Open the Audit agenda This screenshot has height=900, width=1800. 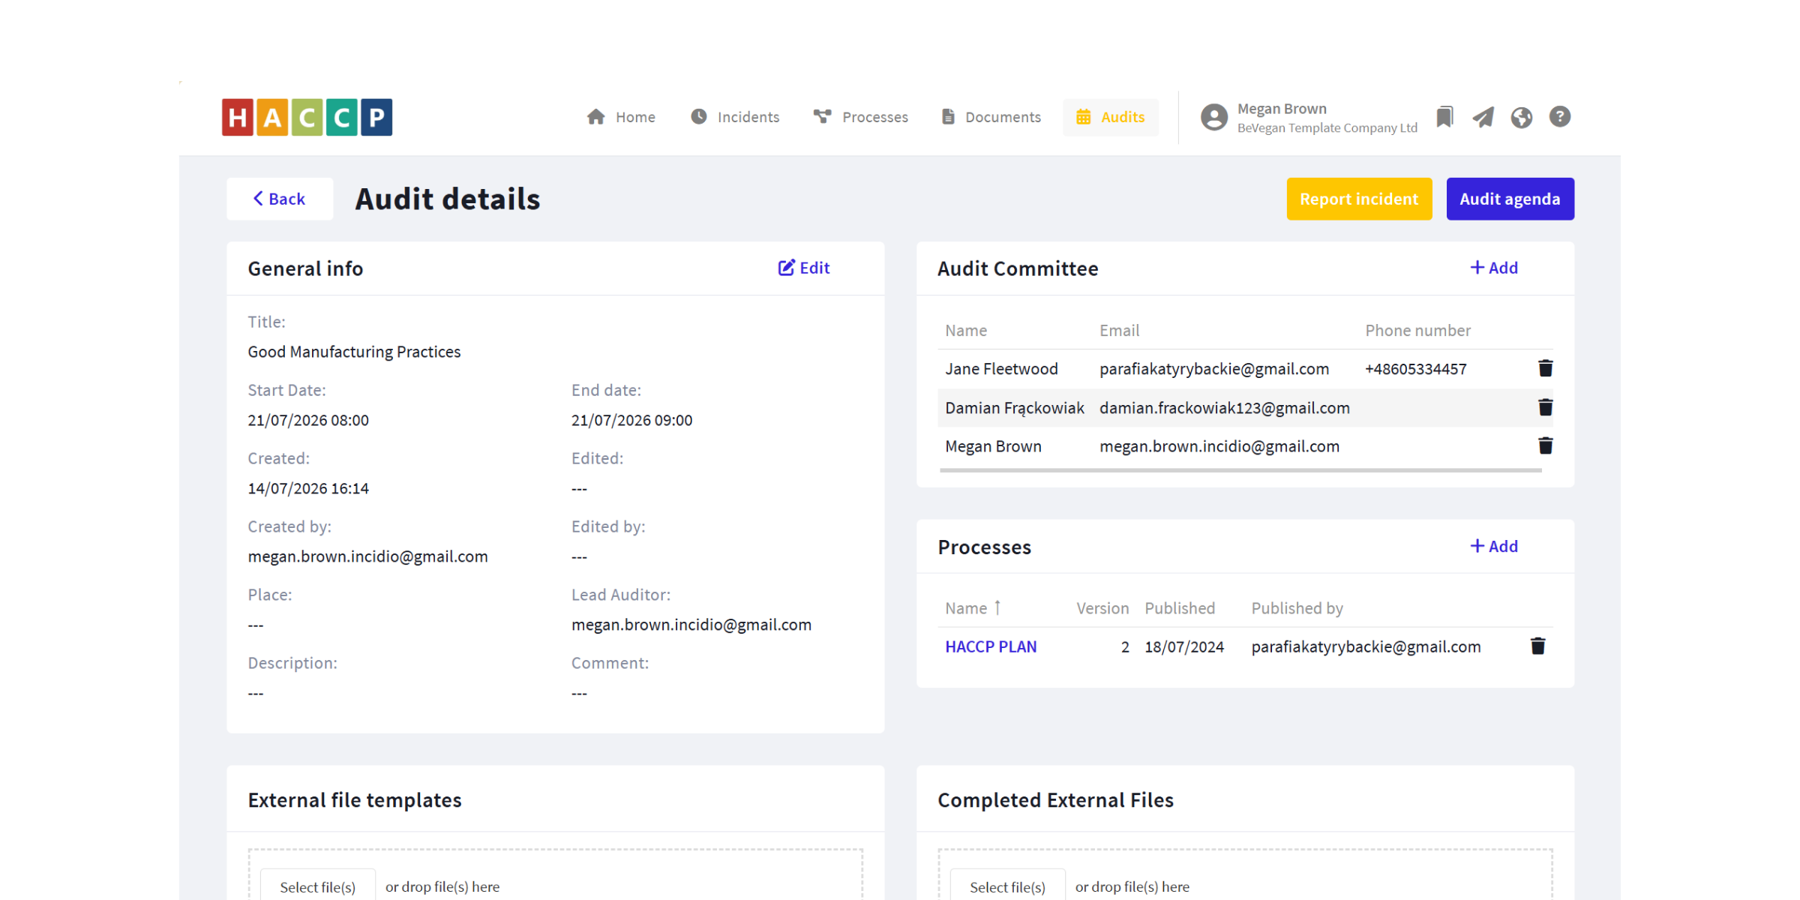(1510, 199)
